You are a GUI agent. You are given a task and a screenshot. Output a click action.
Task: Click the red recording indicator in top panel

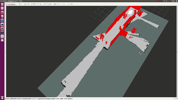coord(158,1)
